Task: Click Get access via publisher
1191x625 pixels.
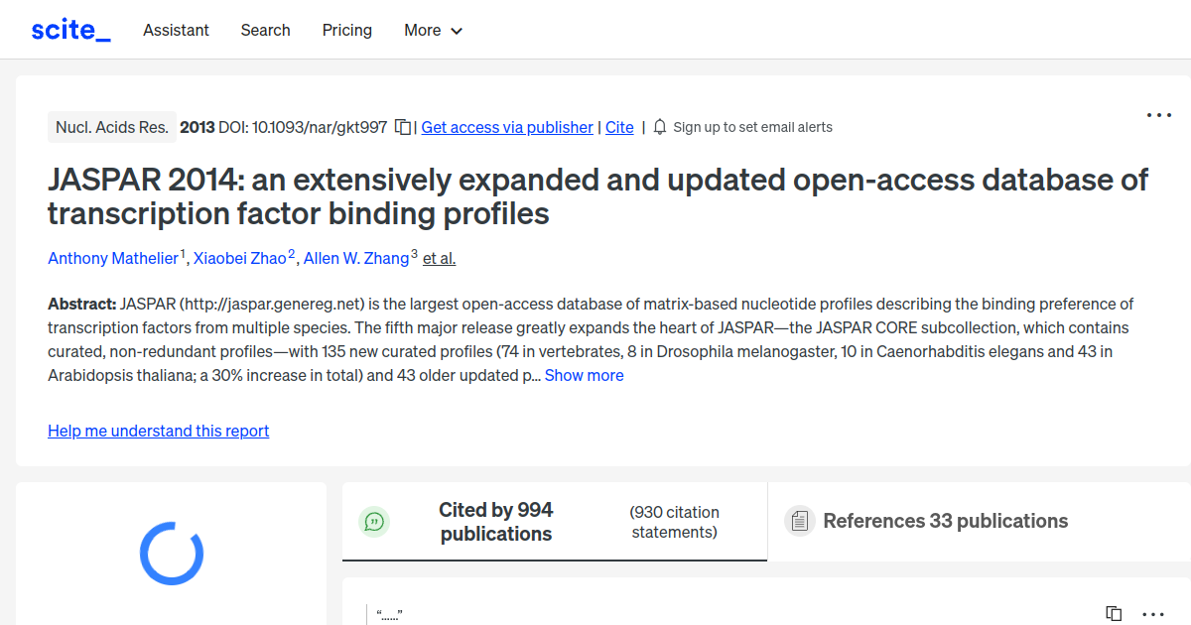Action: coord(507,127)
